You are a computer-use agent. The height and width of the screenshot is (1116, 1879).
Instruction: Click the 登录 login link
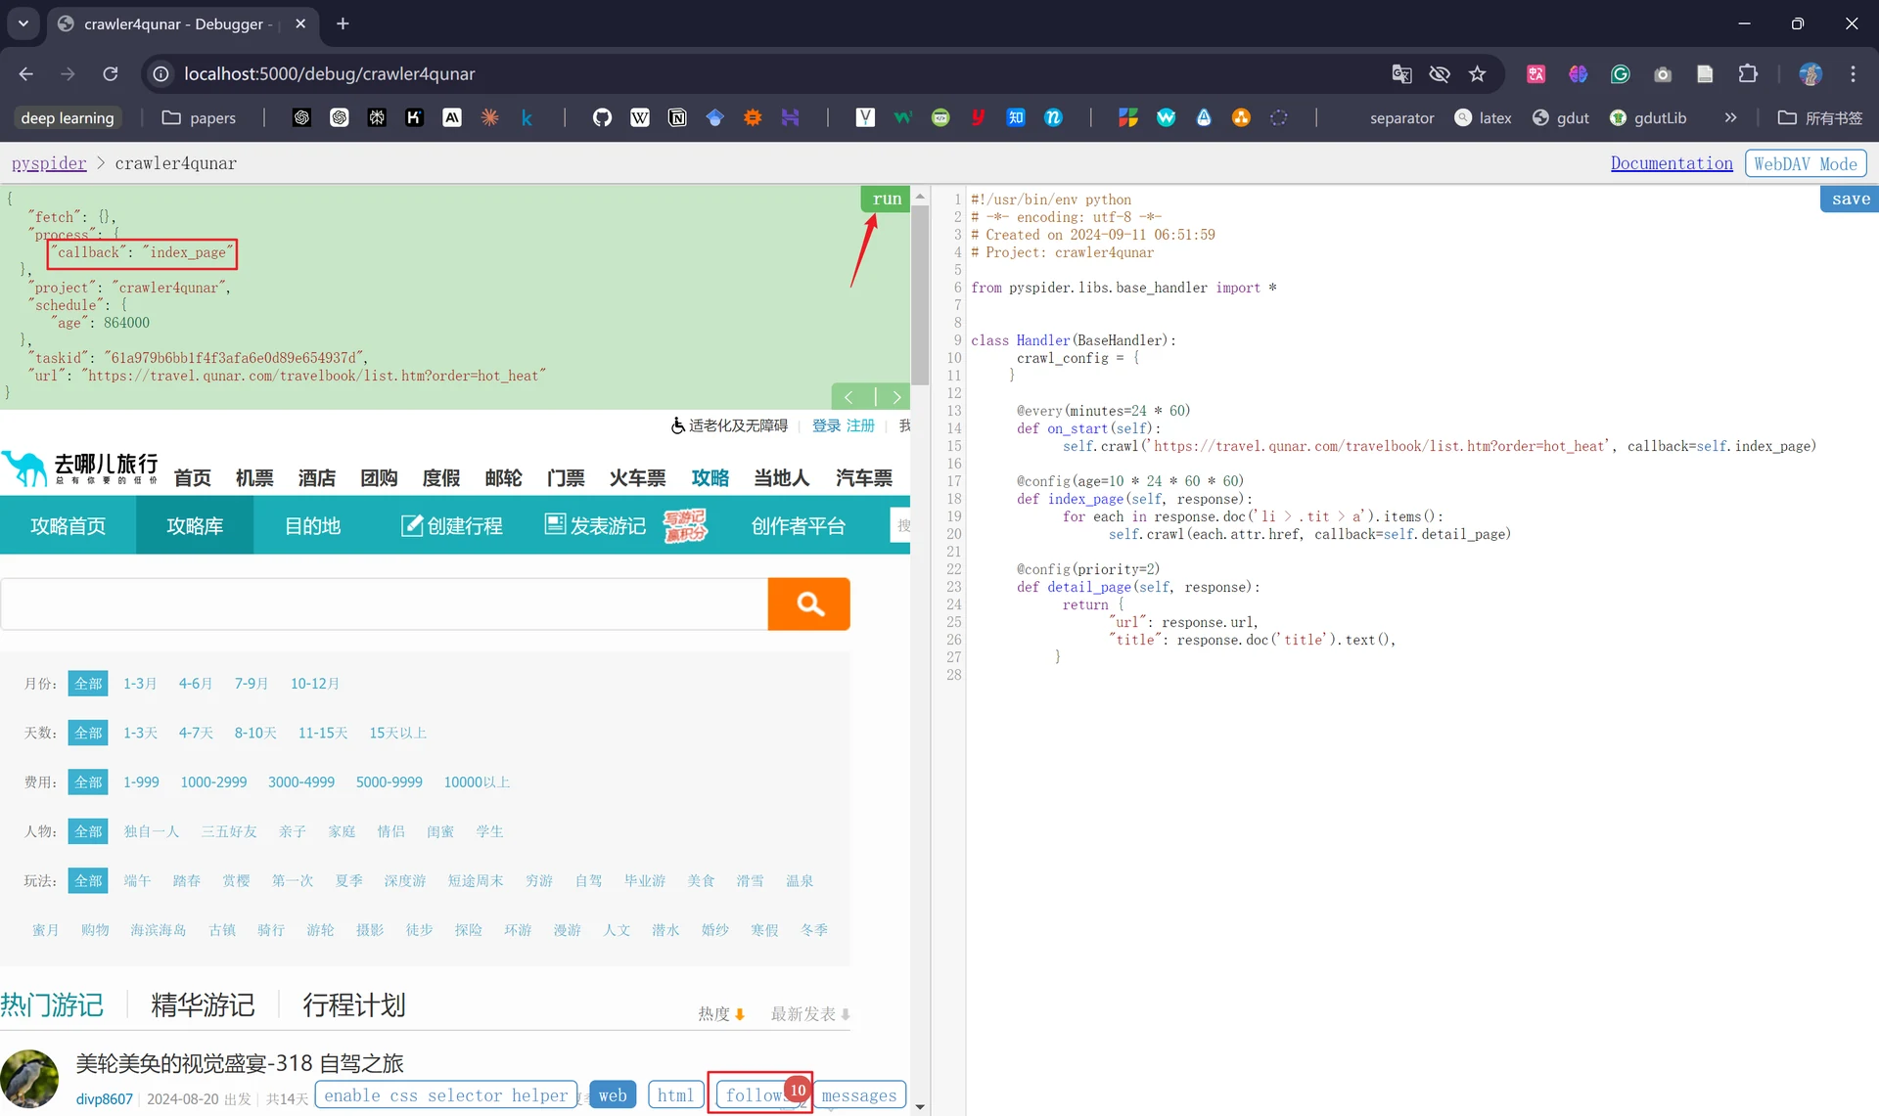coord(826,425)
